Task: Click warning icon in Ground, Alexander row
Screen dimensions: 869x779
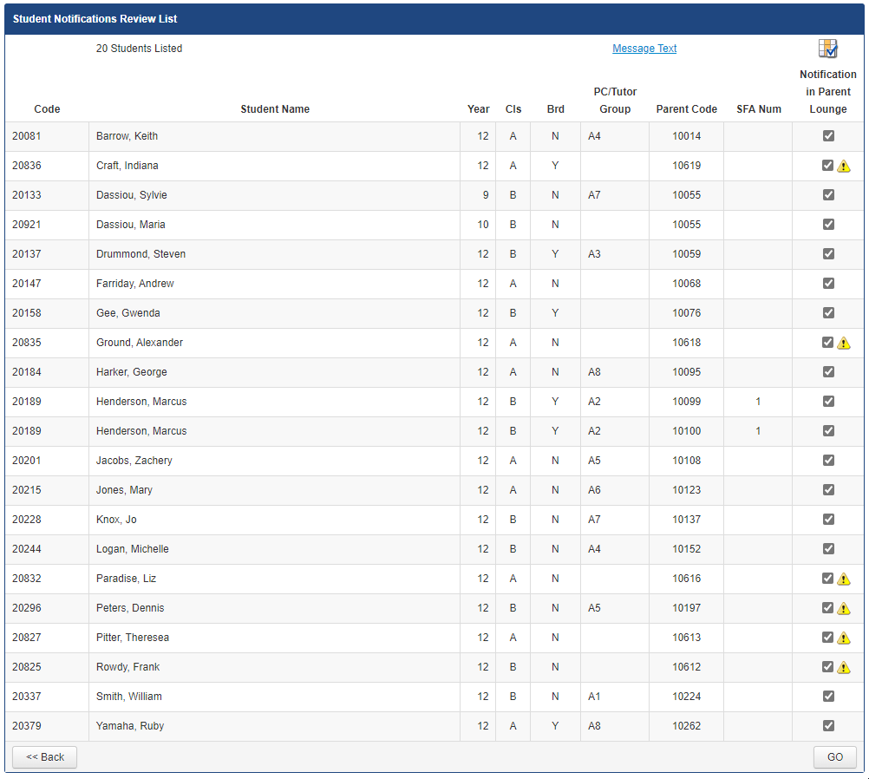Action: tap(844, 344)
